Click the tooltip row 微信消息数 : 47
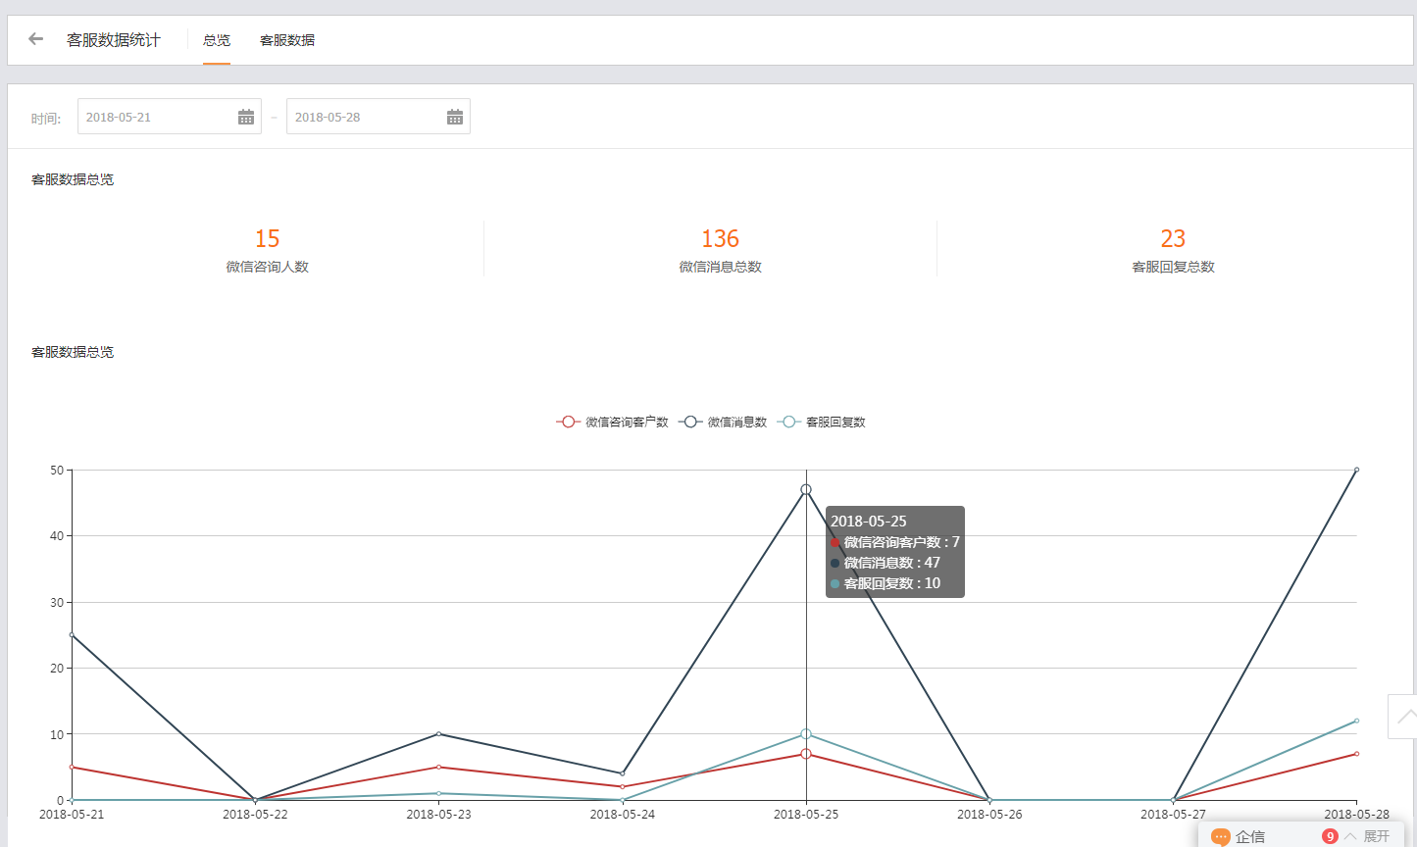1417x847 pixels. (886, 563)
